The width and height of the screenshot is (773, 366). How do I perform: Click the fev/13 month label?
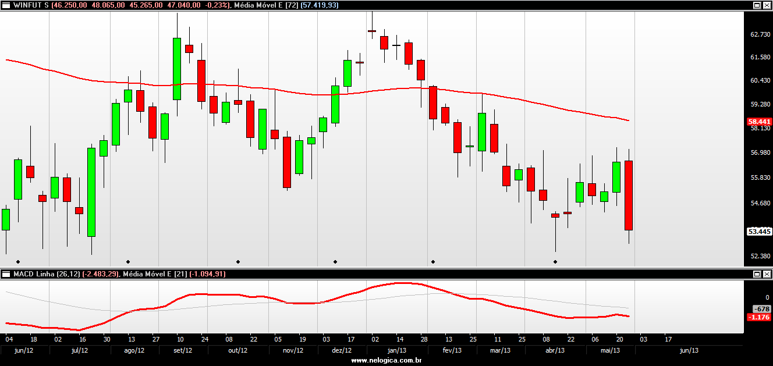pyautogui.click(x=452, y=350)
